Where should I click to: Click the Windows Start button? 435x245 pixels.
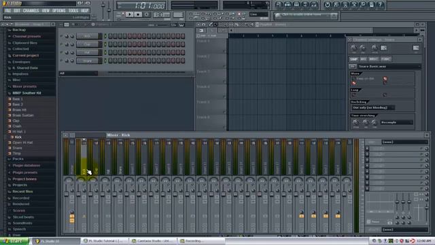pos(14,241)
